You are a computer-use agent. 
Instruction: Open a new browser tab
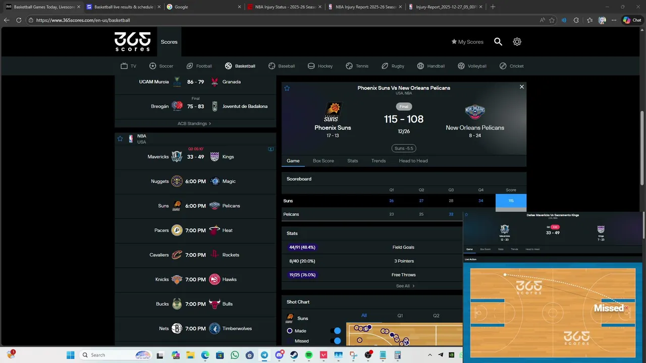[x=493, y=7]
